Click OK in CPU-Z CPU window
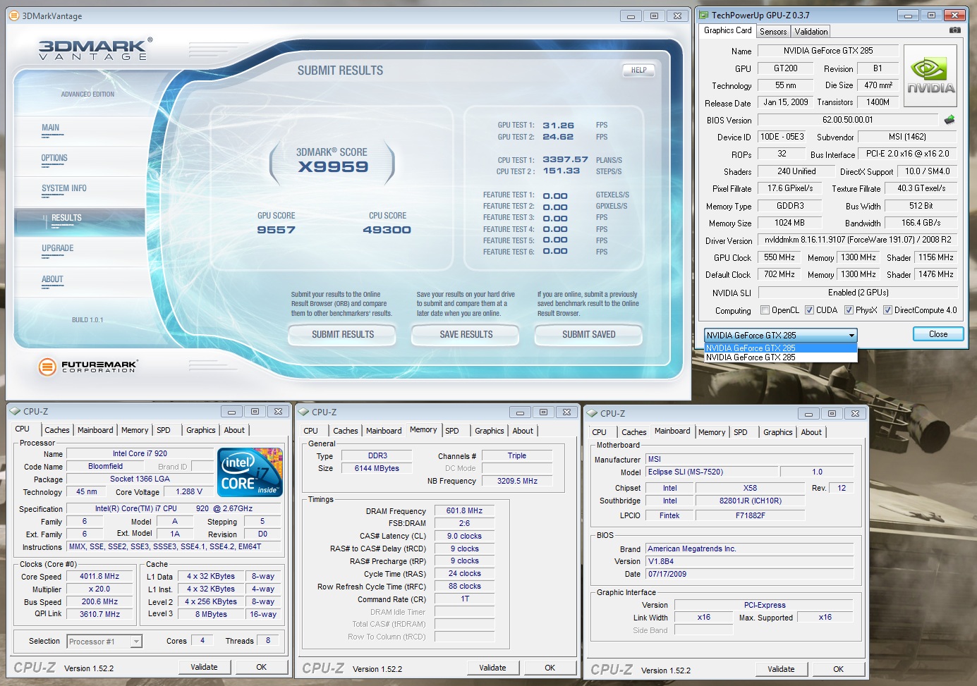Viewport: 977px width, 686px height. click(262, 667)
